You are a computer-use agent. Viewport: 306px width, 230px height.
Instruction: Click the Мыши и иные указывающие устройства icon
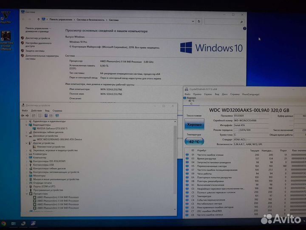(x=31, y=179)
